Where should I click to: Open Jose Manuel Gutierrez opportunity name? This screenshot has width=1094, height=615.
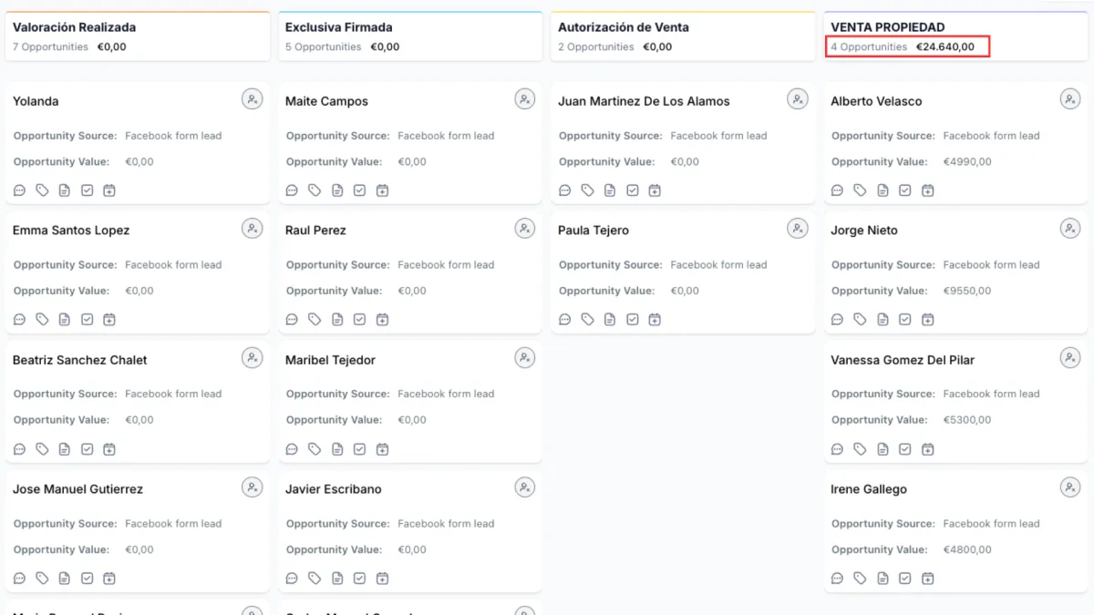[x=78, y=489]
